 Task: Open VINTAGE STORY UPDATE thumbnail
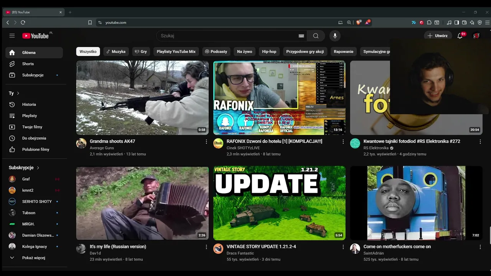pos(279,203)
